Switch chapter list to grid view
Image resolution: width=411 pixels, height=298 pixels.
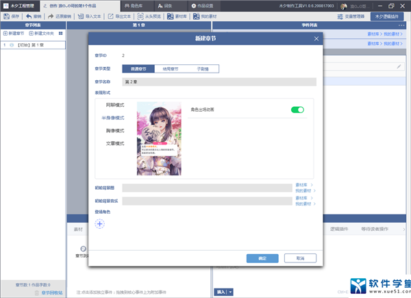pos(60,34)
